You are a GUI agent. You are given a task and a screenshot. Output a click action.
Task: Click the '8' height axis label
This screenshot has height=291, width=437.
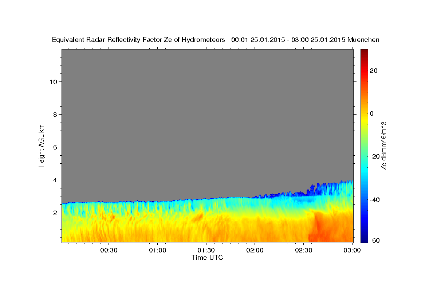pos(55,114)
